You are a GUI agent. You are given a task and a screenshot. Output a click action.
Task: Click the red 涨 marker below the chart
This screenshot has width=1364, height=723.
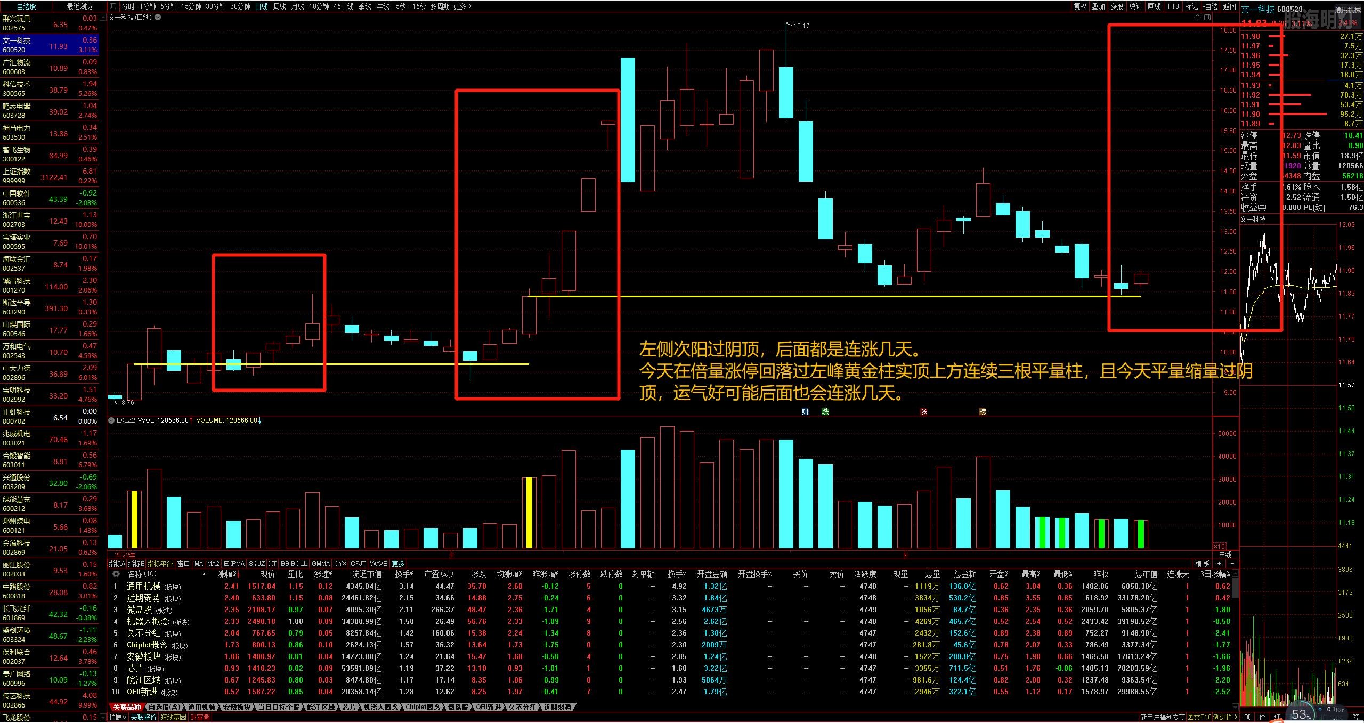(x=923, y=411)
